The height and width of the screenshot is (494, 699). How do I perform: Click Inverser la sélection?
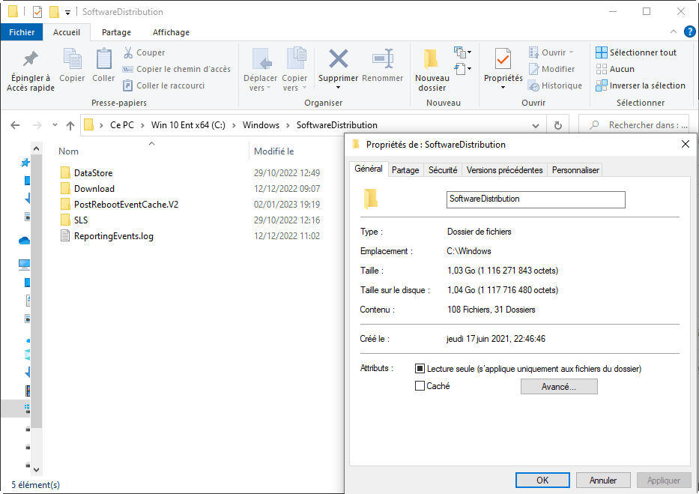point(641,85)
